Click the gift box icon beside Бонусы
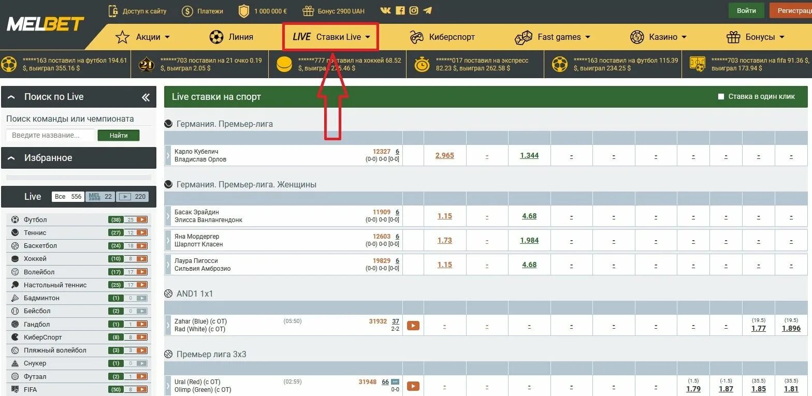The width and height of the screenshot is (812, 396). tap(733, 37)
